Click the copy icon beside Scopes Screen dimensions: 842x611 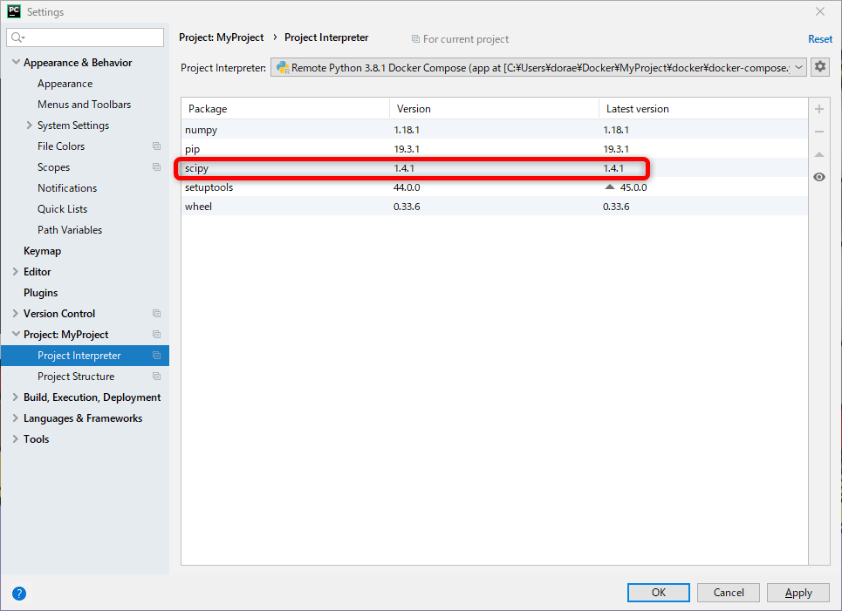click(157, 167)
